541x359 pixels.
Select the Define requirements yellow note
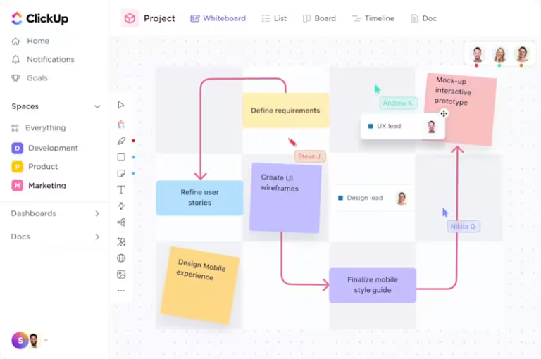point(286,111)
